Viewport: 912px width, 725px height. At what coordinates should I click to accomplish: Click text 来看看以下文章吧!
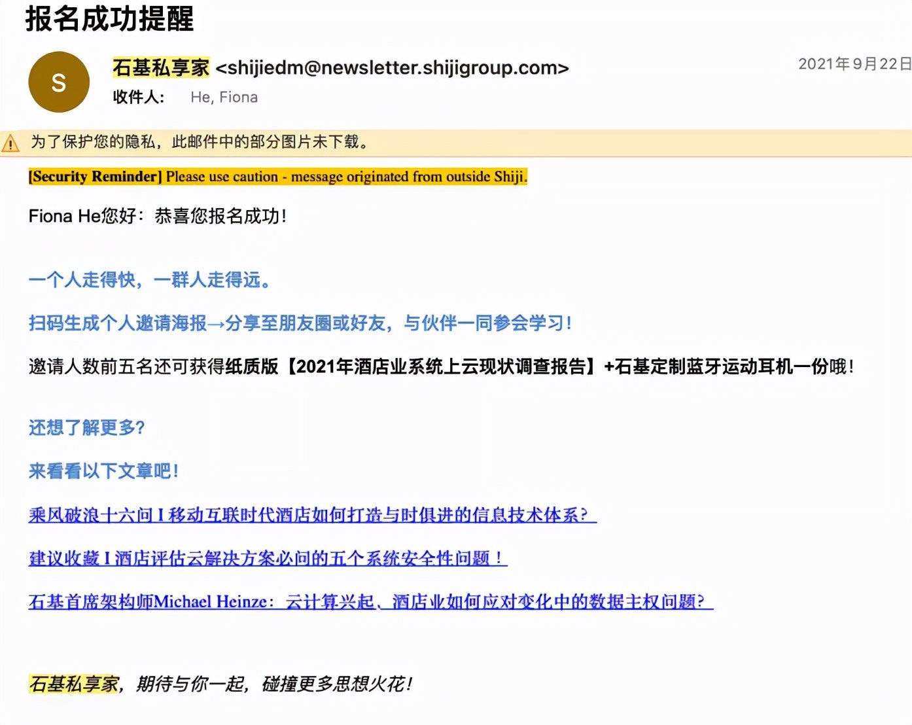tap(103, 471)
